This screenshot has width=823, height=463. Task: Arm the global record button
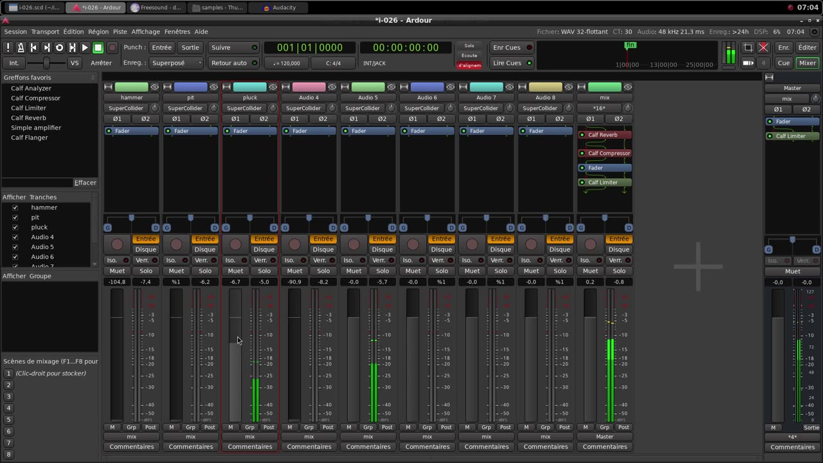(x=112, y=48)
